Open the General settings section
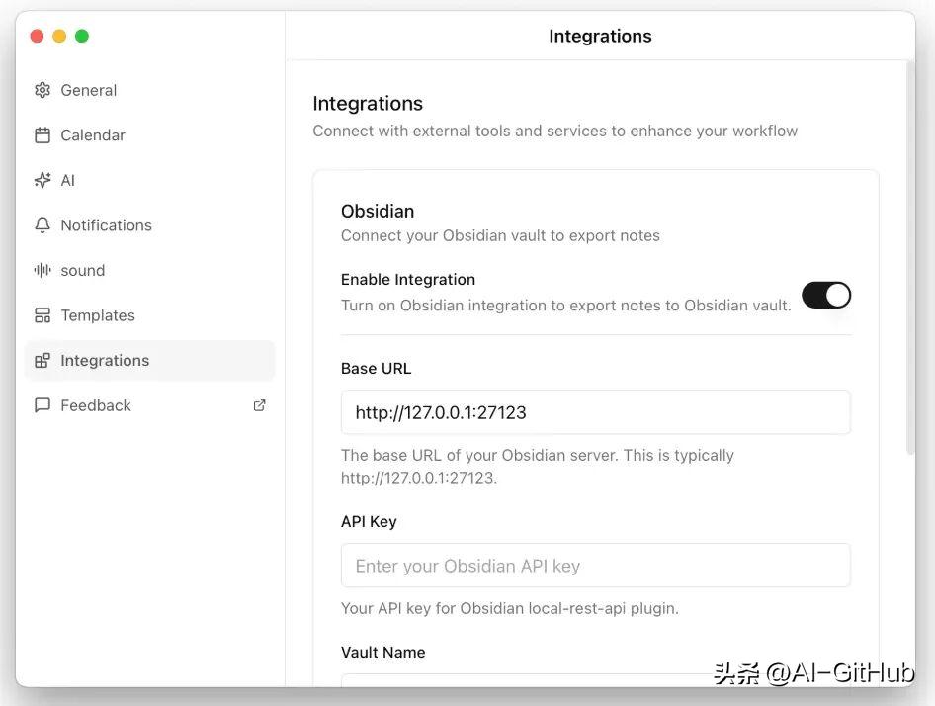 (x=89, y=90)
